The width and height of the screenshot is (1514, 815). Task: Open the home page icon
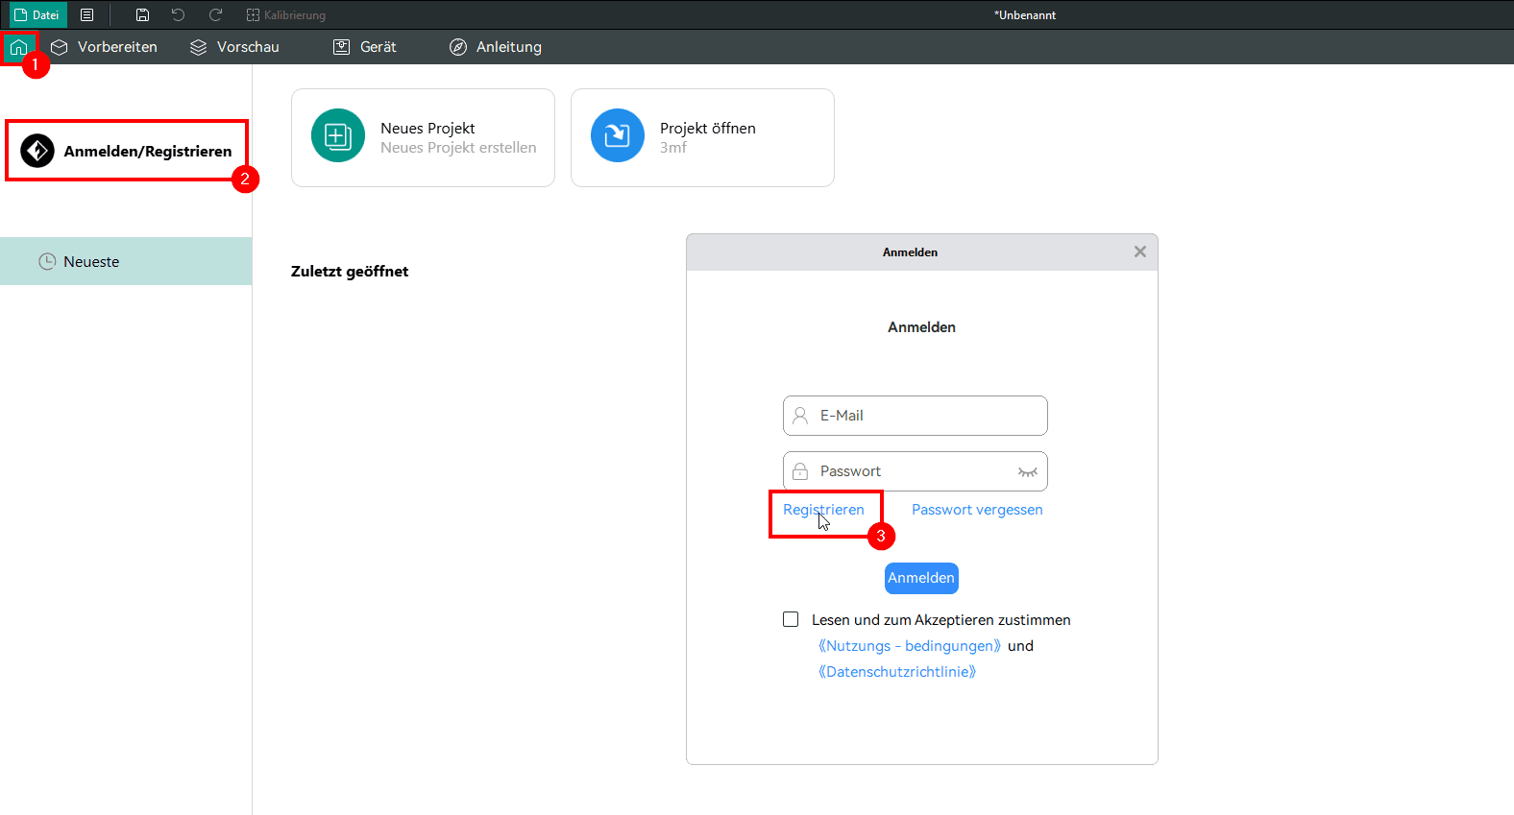18,47
